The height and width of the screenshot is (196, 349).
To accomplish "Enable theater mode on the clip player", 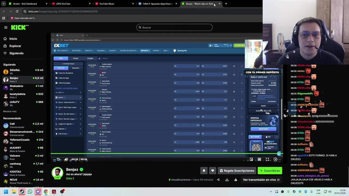I will click(259, 160).
